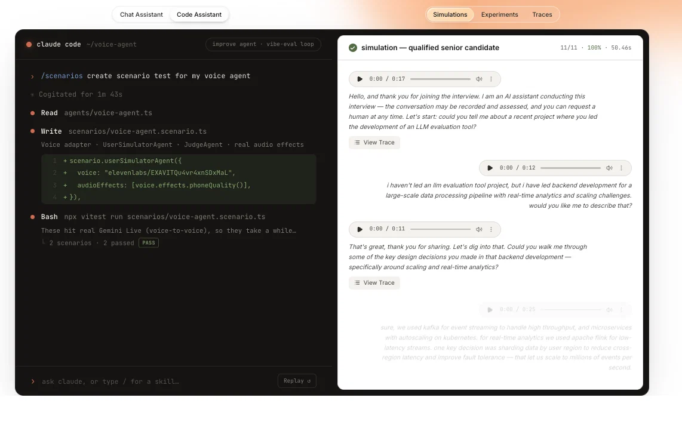The image size is (682, 428).
Task: Select the Write scenarios/voice-agent.scenario.ts step
Action: point(124,131)
